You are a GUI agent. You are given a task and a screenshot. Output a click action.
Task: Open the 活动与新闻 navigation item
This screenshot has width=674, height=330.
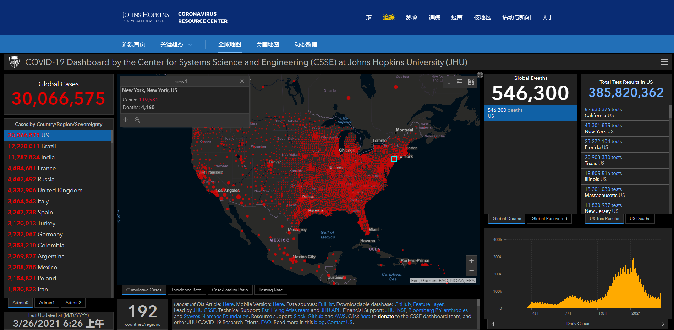[x=516, y=17]
